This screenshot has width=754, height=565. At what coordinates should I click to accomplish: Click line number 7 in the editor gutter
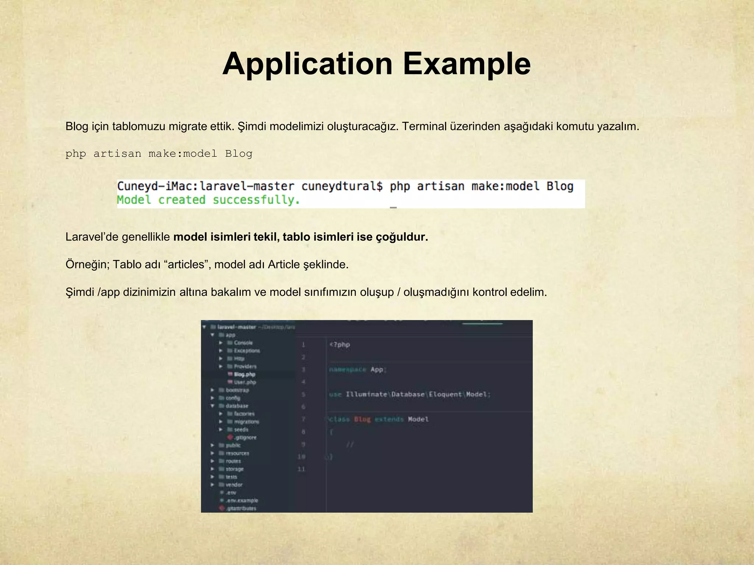tap(303, 419)
